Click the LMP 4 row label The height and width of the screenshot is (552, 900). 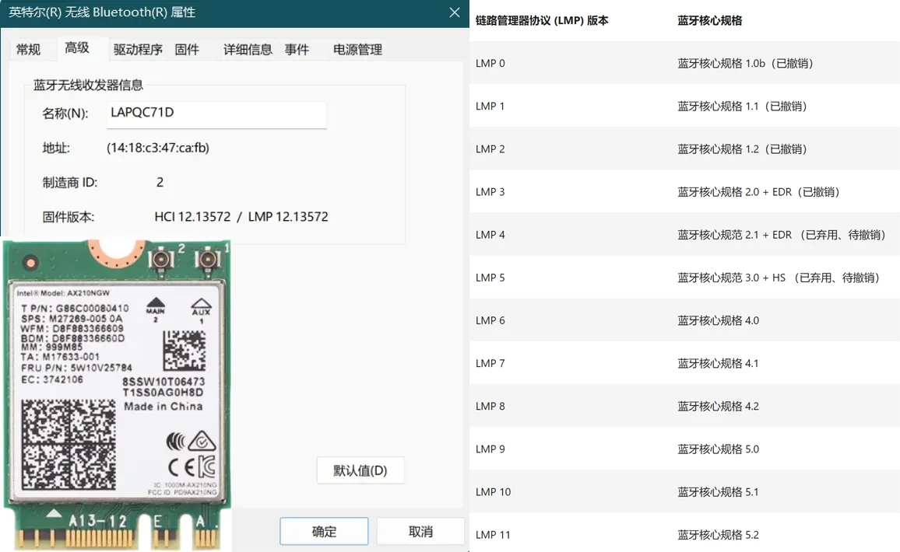490,235
